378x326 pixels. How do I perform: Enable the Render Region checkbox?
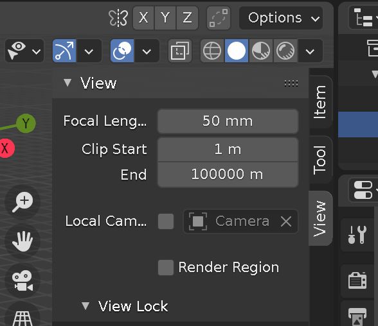(166, 268)
